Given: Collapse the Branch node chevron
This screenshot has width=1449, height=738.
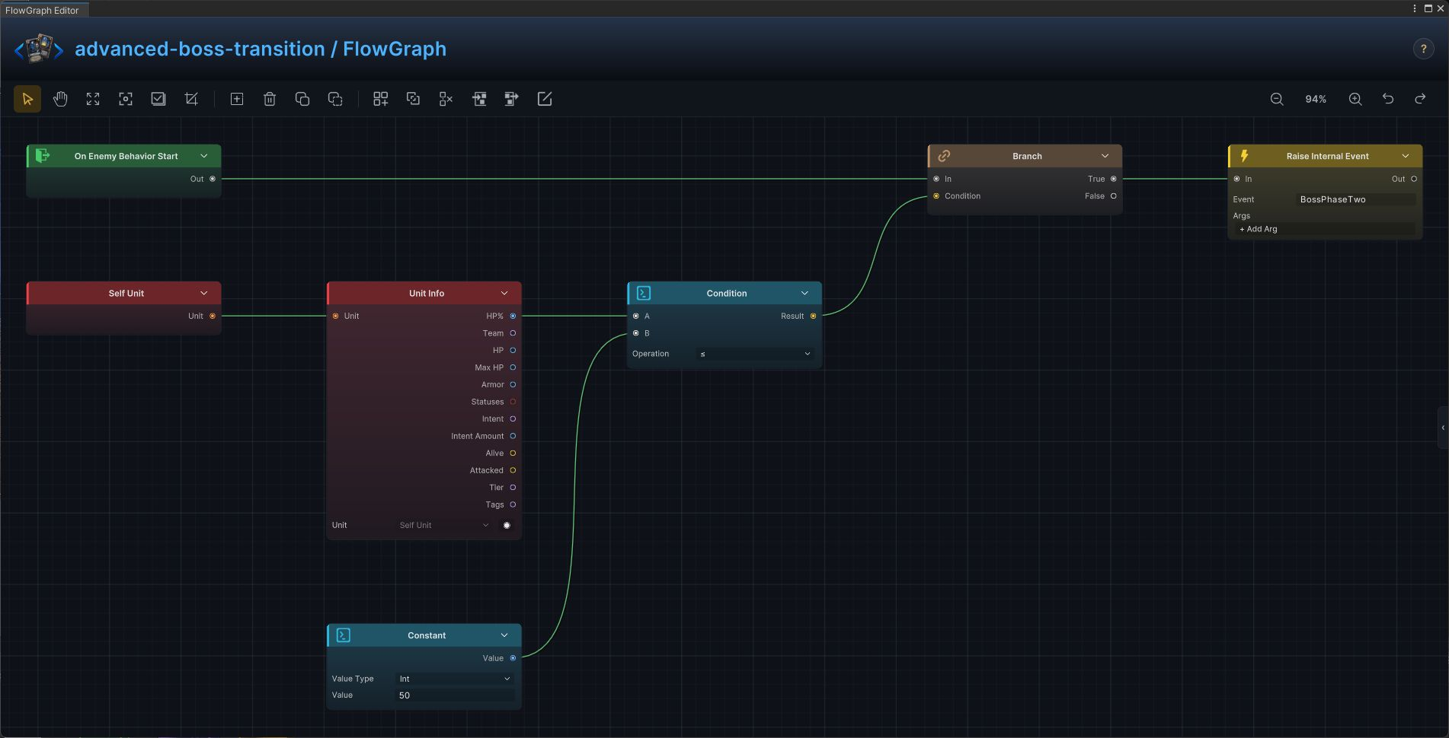Looking at the screenshot, I should coord(1105,156).
